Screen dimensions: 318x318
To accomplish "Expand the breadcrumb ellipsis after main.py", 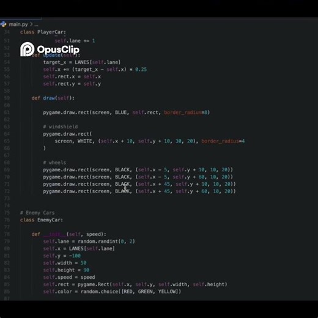I will [x=36, y=24].
